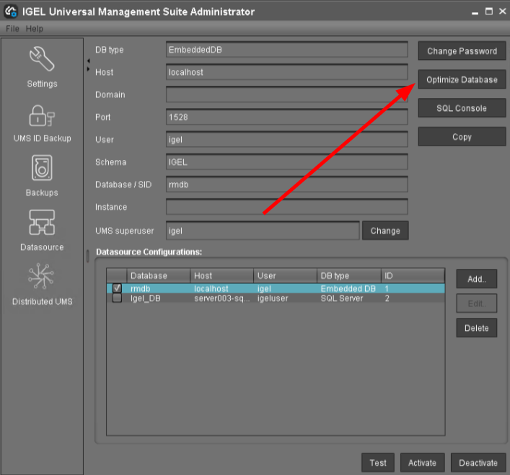Click the Optimize Database button
Viewport: 510px width, 475px height.
tap(462, 80)
